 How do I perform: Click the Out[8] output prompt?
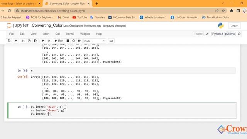click(23, 77)
